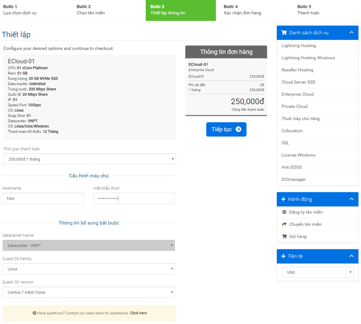Click the Tiếp tục button

(226, 129)
